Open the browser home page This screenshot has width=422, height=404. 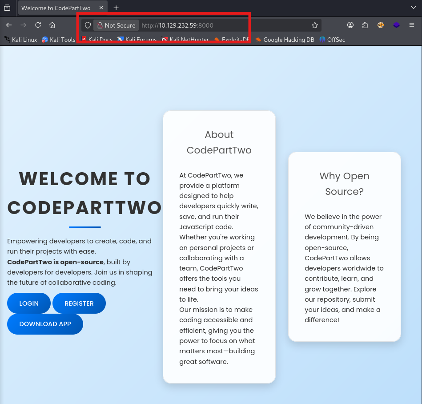click(x=52, y=25)
